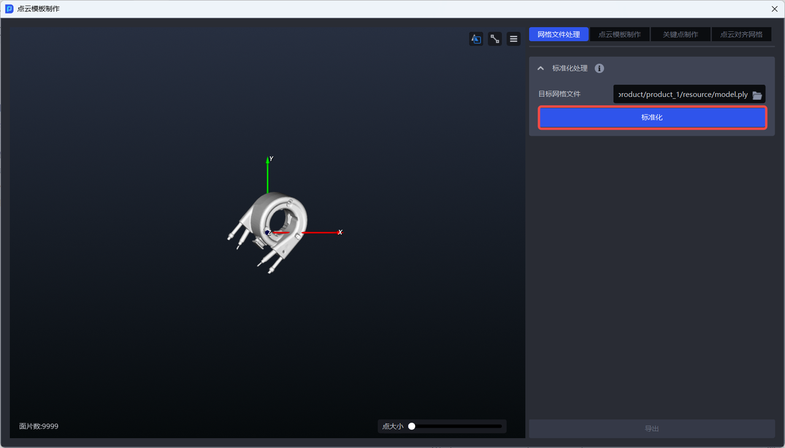Collapse the 标准化处理 section chevron
The image size is (785, 448).
point(540,69)
